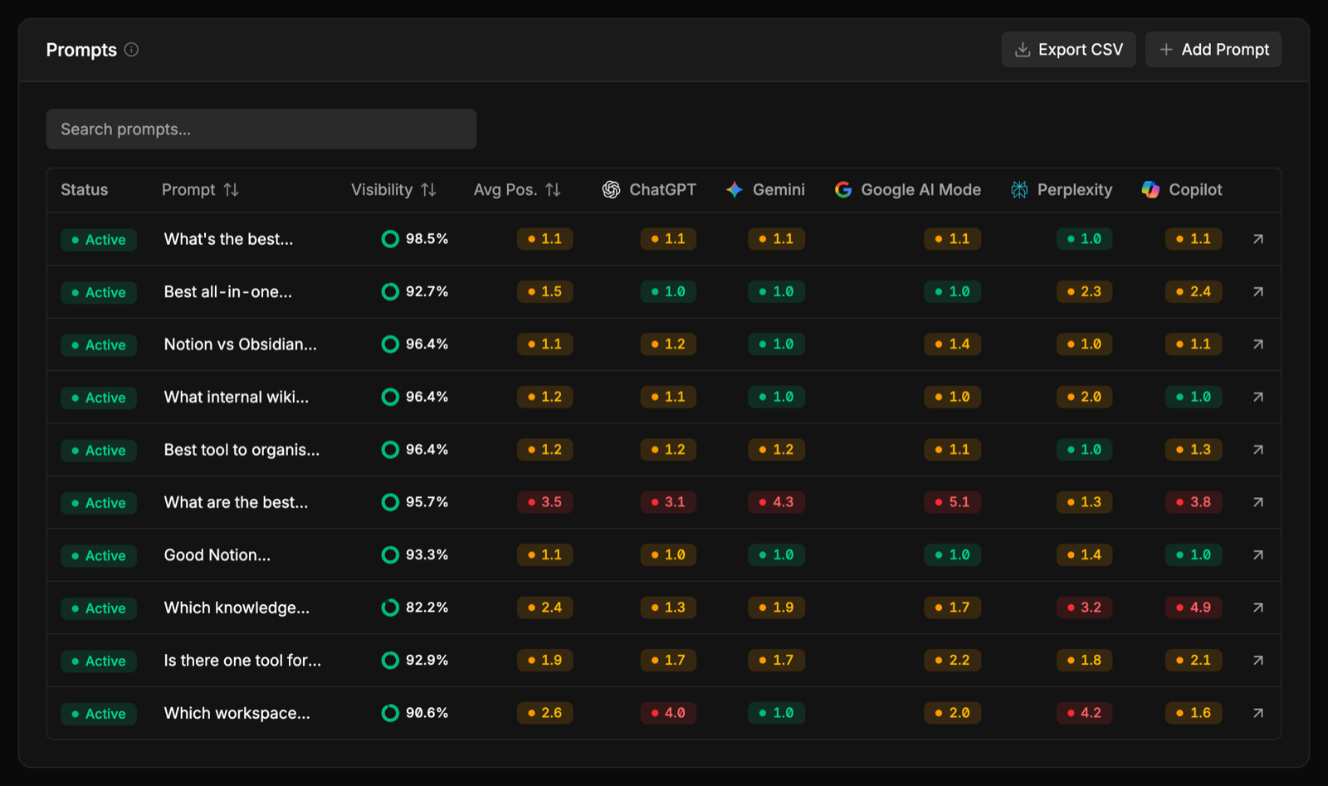Click red 4.3 Gemini score badge
This screenshot has height=786, width=1328.
[776, 502]
